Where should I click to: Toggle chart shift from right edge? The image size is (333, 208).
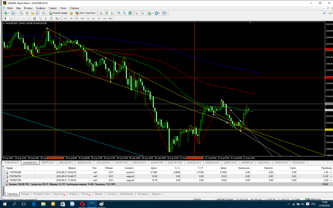point(142,13)
